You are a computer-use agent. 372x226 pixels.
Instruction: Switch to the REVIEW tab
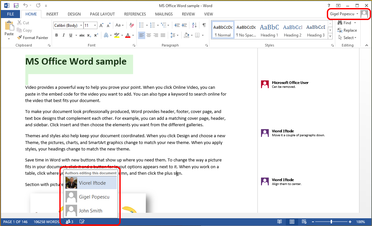188,14
